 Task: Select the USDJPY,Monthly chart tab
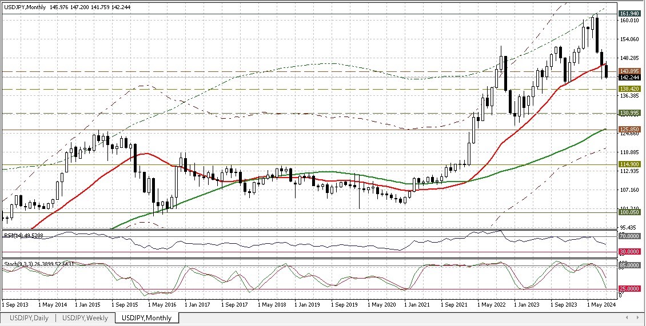[147, 318]
